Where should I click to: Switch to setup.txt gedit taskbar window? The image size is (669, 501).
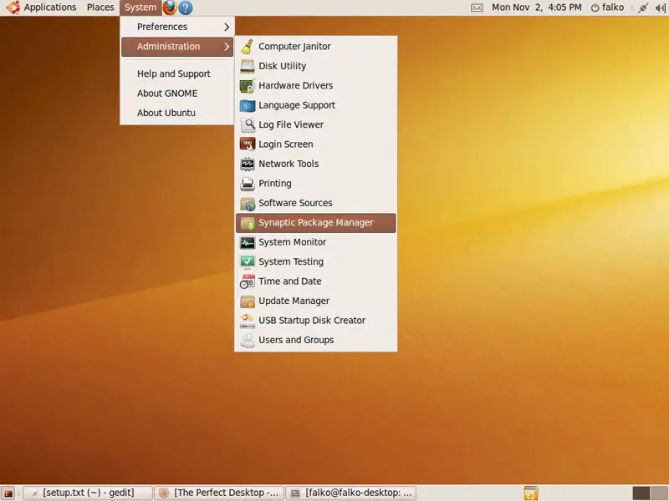click(x=88, y=493)
